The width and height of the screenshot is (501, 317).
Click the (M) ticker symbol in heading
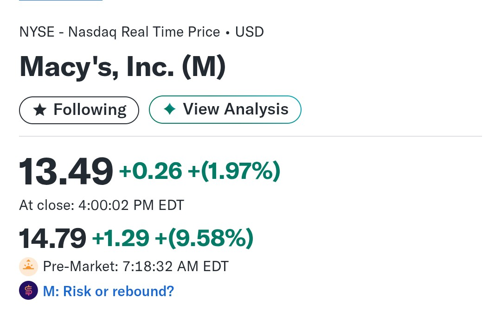coord(203,67)
